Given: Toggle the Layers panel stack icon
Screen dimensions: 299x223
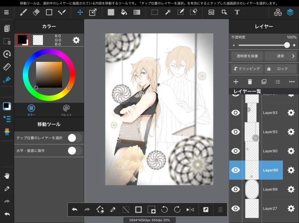Looking at the screenshot, I should (290, 13).
